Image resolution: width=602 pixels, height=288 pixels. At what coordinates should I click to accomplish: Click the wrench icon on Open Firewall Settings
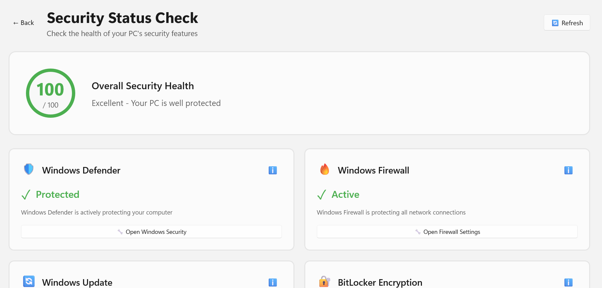pyautogui.click(x=418, y=232)
